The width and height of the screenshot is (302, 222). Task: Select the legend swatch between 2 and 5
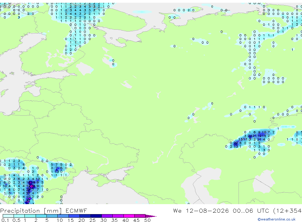(x=41, y=216)
